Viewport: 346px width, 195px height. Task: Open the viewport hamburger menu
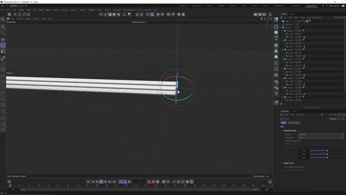click(x=8, y=18)
